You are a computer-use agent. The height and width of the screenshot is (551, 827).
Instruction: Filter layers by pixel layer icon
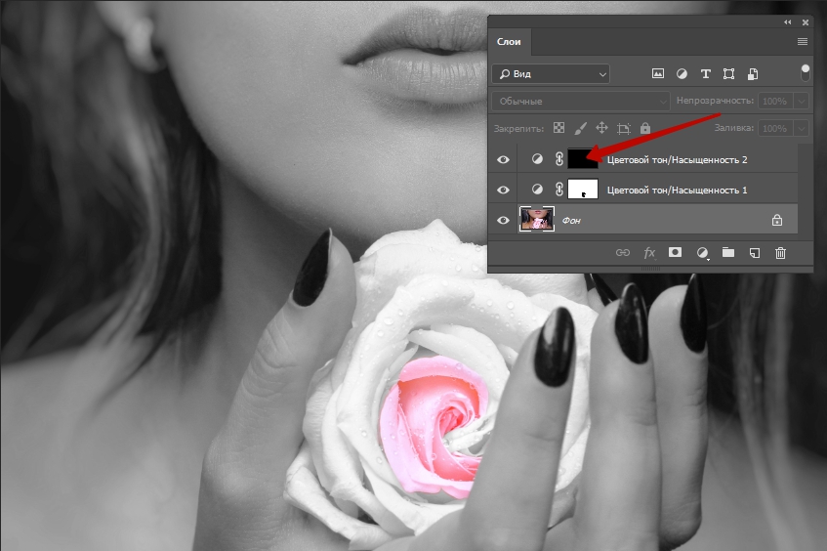tap(658, 74)
